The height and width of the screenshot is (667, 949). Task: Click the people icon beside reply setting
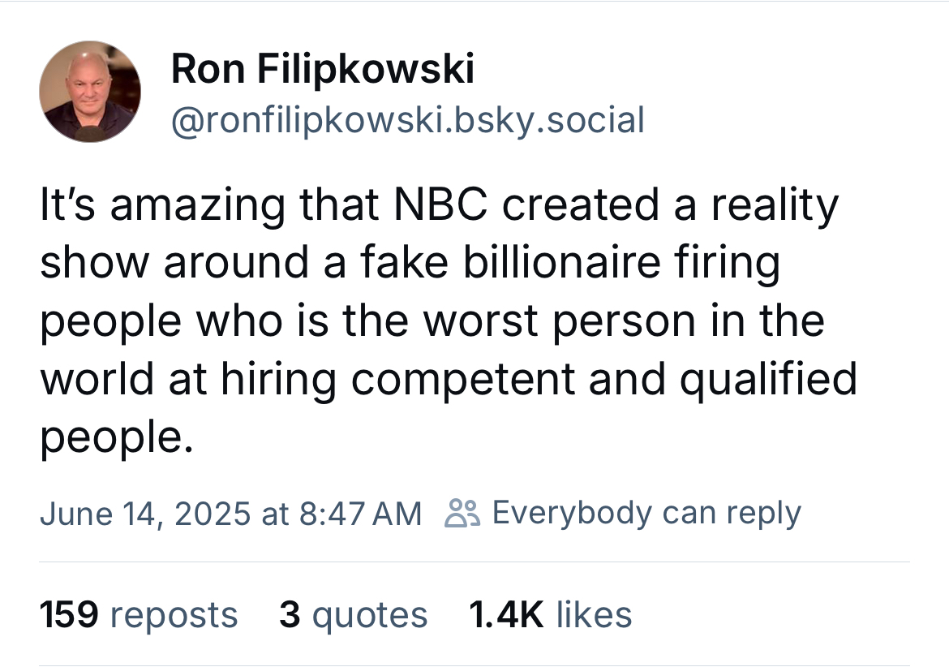pos(463,514)
